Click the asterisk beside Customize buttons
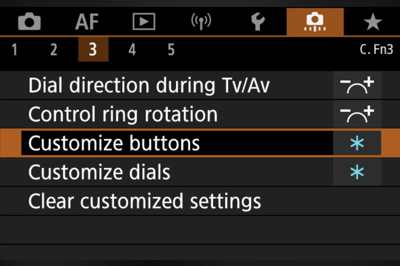The image size is (400, 266). click(x=357, y=143)
